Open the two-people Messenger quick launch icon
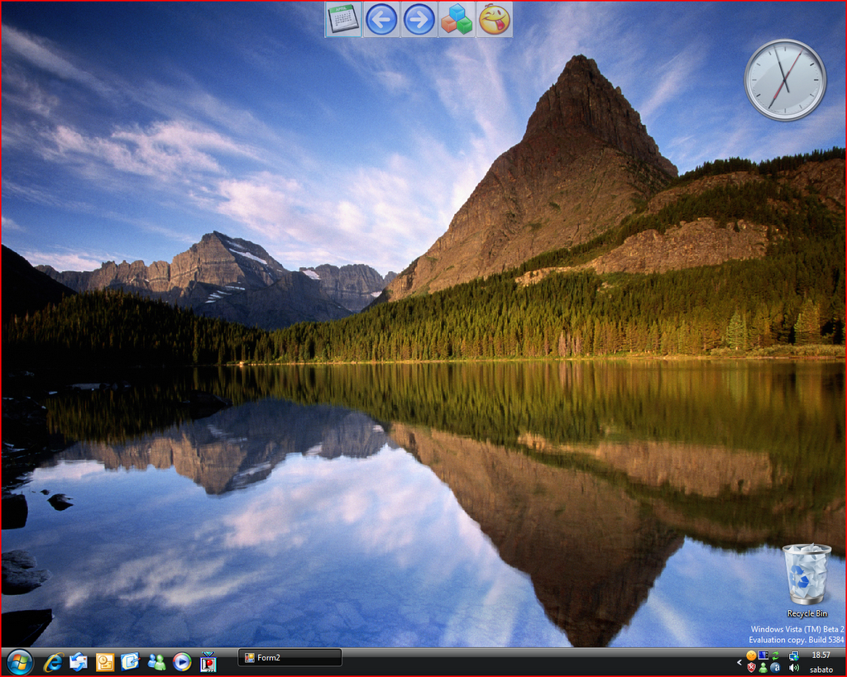Viewport: 847px width, 677px height. tap(156, 662)
